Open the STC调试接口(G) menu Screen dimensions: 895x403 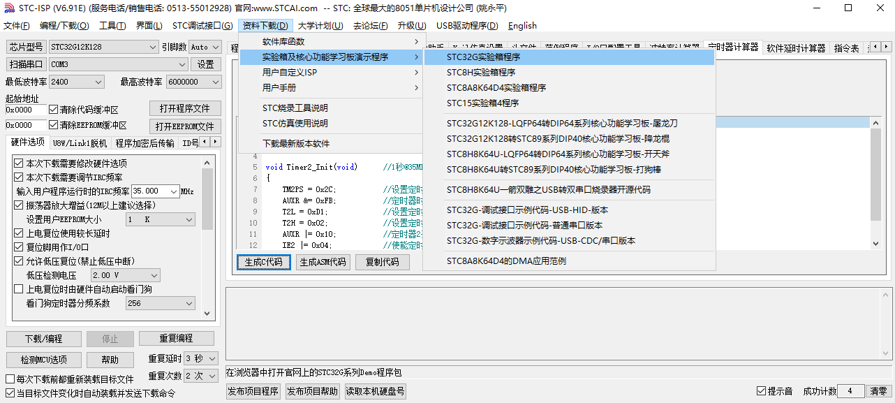(x=202, y=26)
